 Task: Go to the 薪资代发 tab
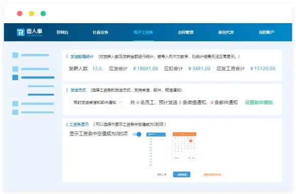[x=226, y=32]
